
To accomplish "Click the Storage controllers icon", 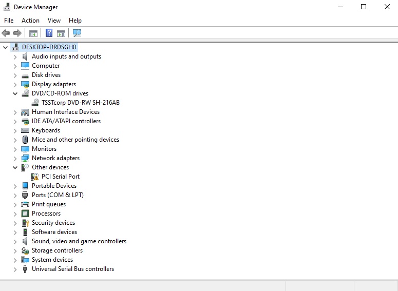I will pos(25,250).
